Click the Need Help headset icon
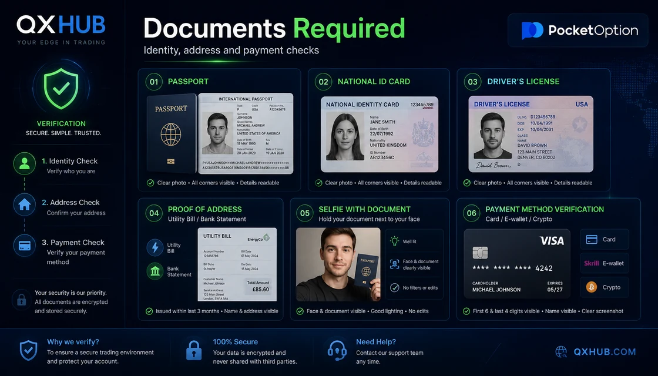This screenshot has width=658, height=376. point(337,350)
